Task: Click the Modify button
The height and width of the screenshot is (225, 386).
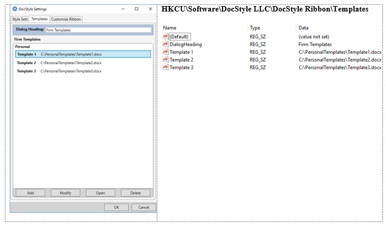Action: [65, 193]
